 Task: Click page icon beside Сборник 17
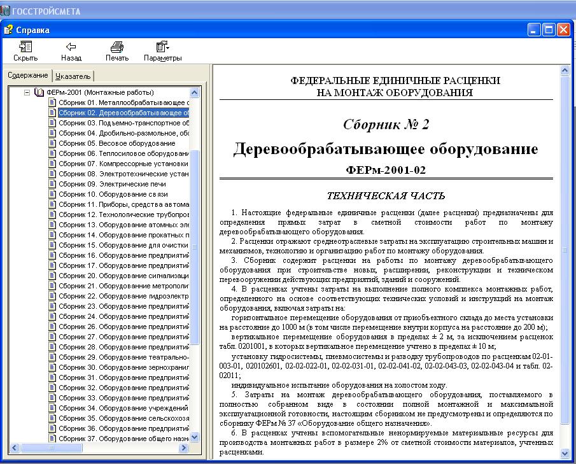pos(53,265)
